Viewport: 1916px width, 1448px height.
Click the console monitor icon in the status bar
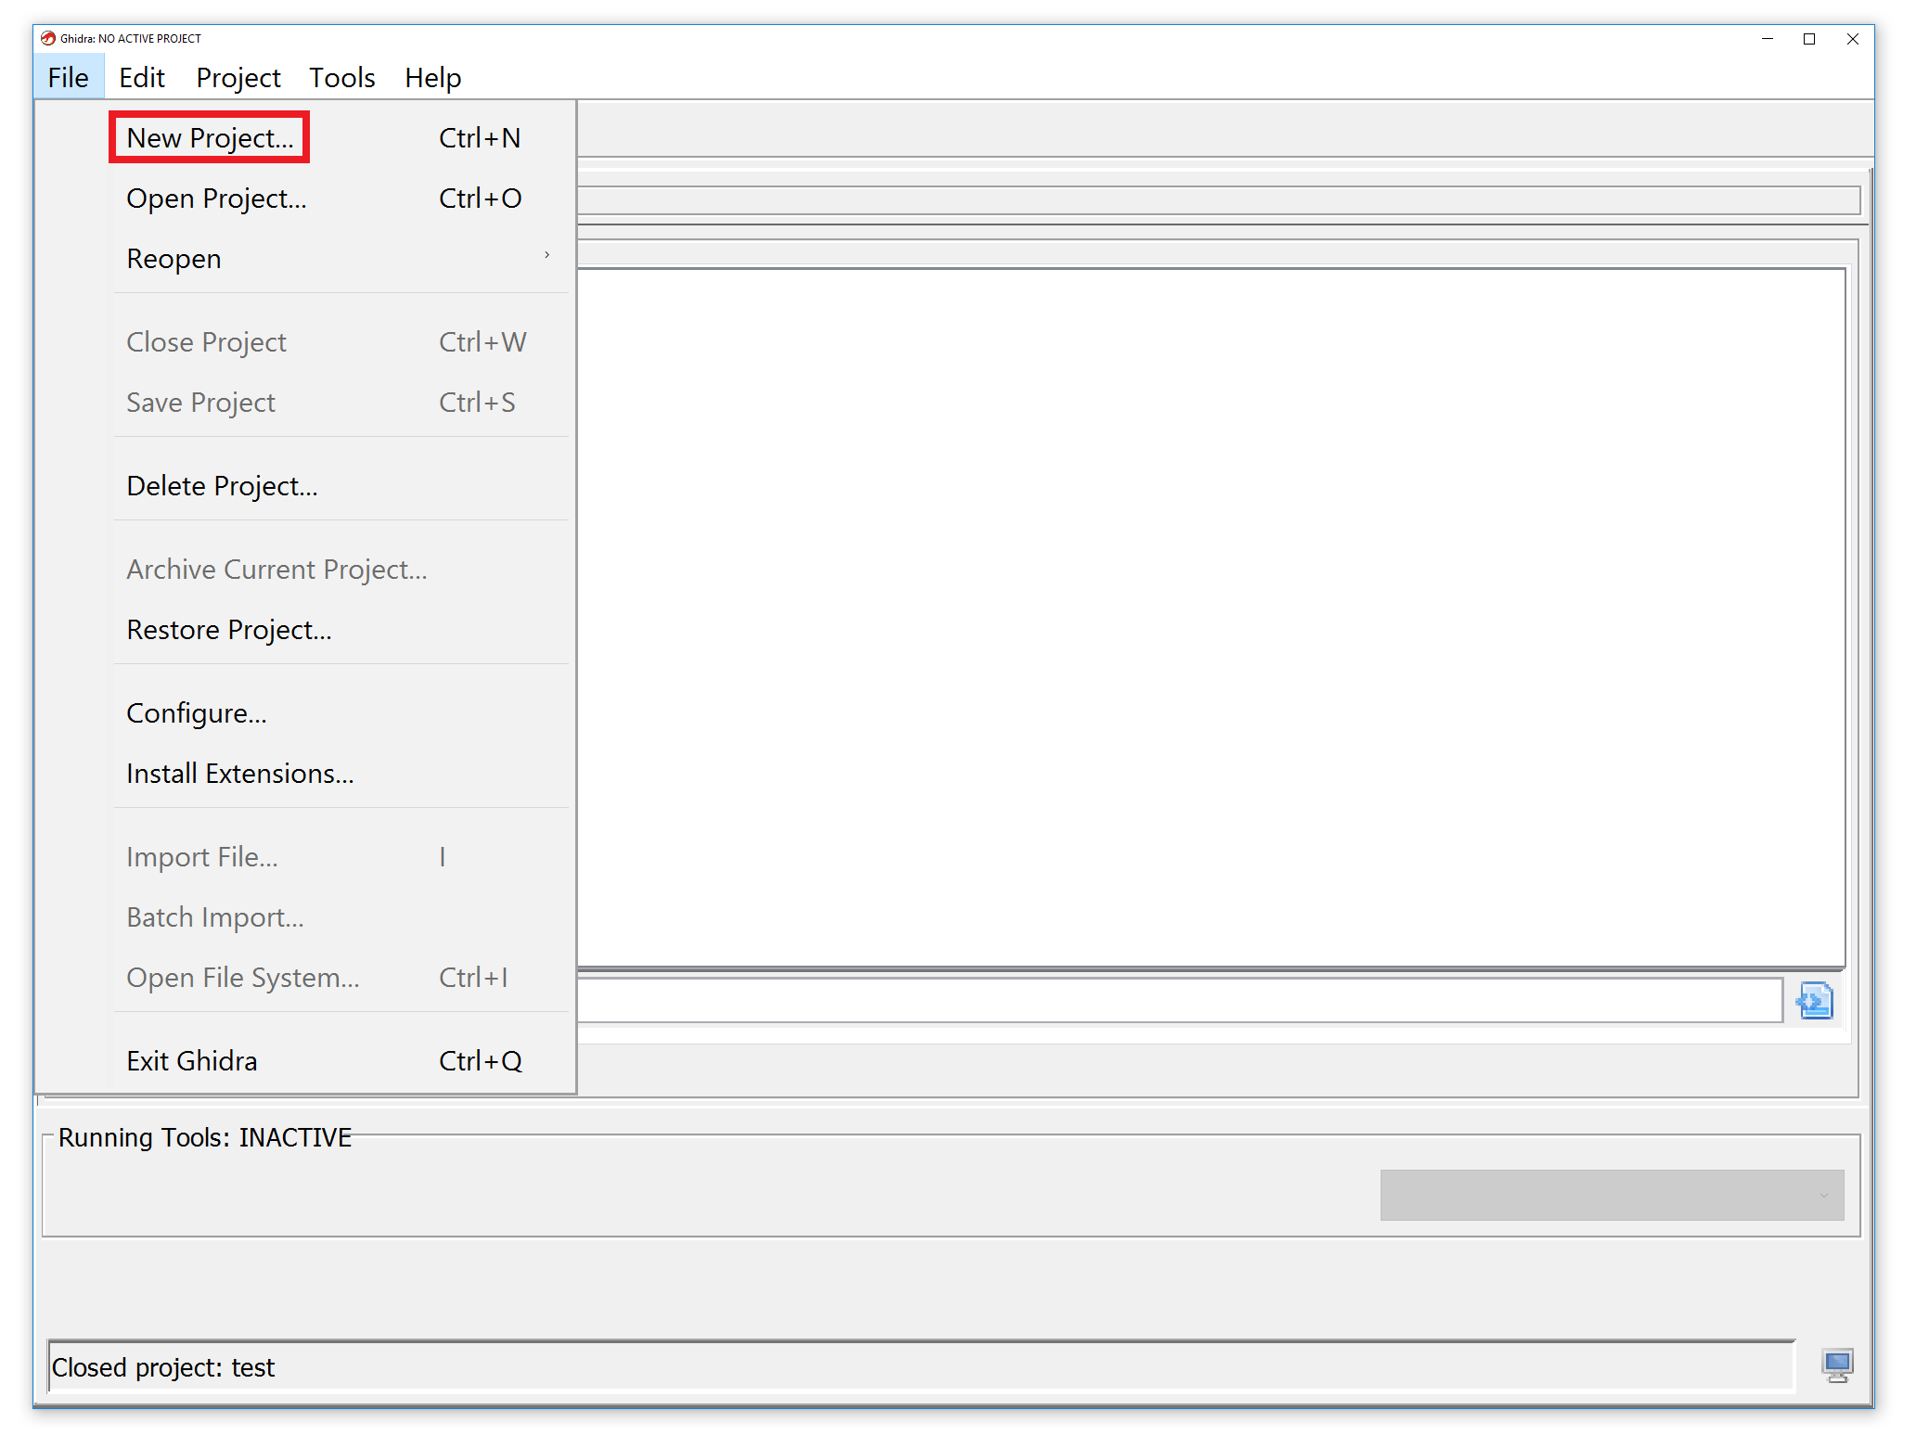[x=1836, y=1365]
